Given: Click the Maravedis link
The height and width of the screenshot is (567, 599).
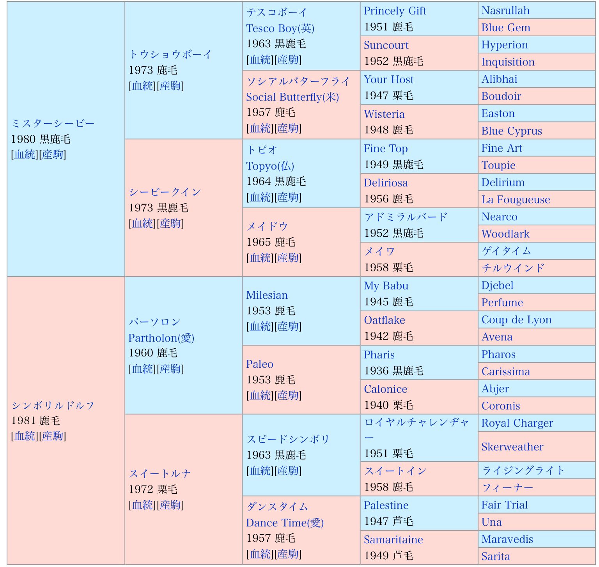Looking at the screenshot, I should (507, 539).
